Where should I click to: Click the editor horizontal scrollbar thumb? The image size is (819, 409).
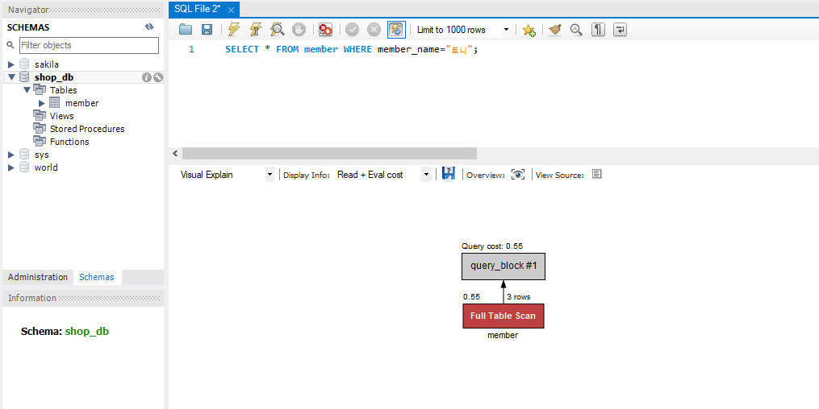(x=329, y=154)
